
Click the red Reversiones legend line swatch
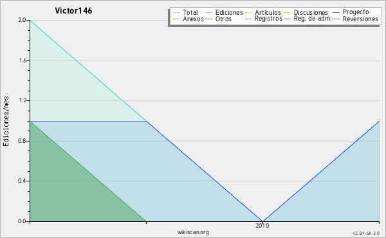click(336, 19)
